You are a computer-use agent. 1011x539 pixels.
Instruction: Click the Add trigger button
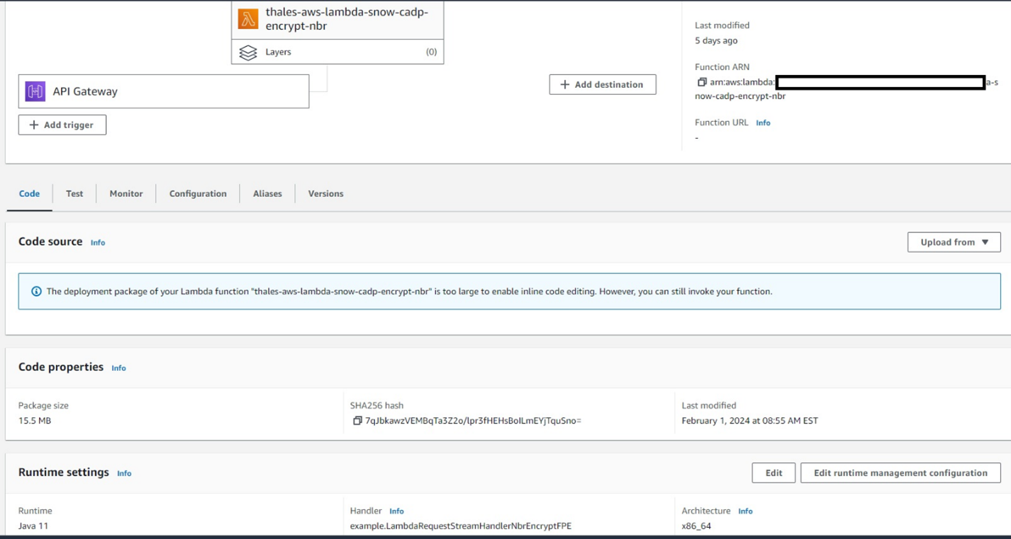pyautogui.click(x=62, y=125)
